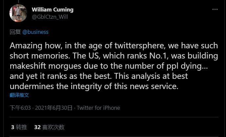This screenshot has height=137, width=226.
Task: Open the Twitter for iPhone source link
Action: tap(98, 108)
